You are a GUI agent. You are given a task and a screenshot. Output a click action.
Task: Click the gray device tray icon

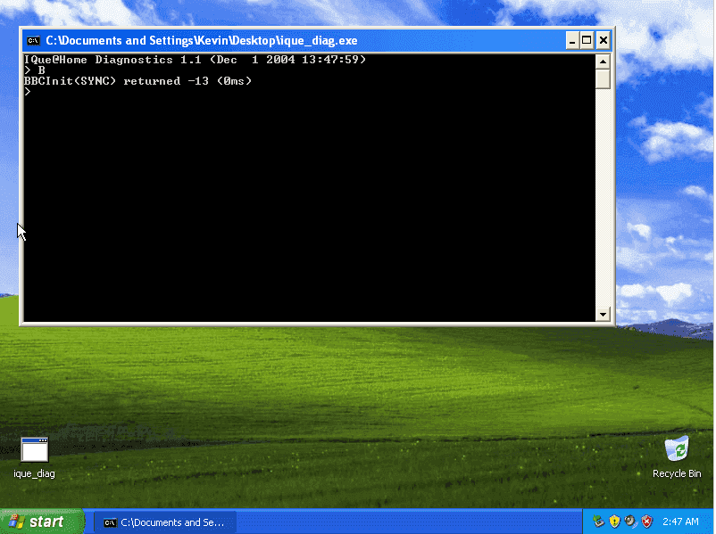(630, 522)
